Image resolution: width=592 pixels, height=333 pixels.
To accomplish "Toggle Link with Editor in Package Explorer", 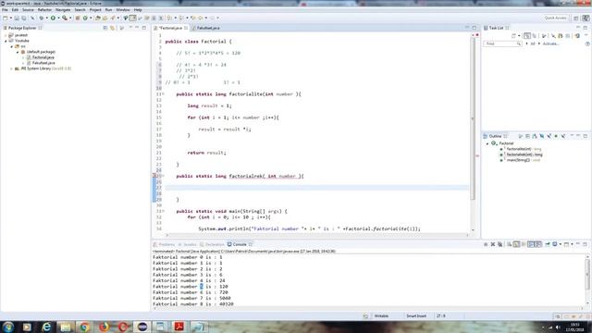I will coord(112,28).
